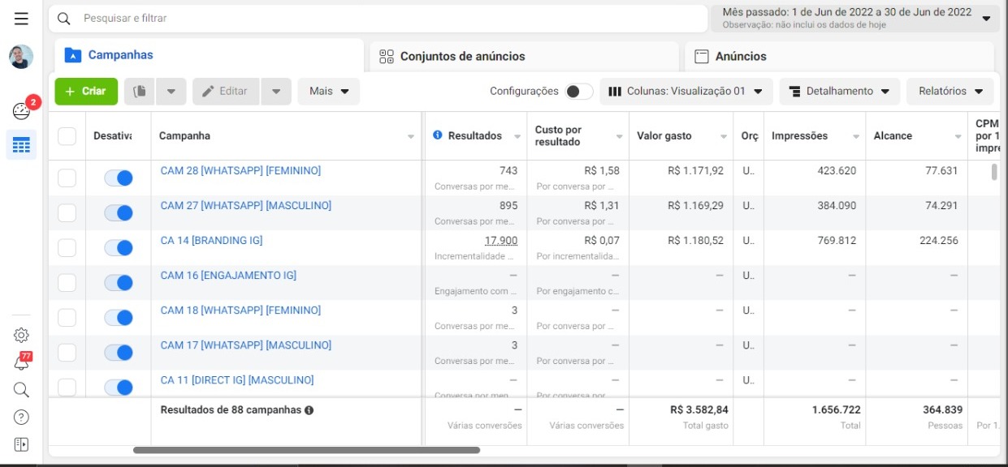The width and height of the screenshot is (1008, 467).
Task: Open account overview gauge icon
Action: point(21,111)
